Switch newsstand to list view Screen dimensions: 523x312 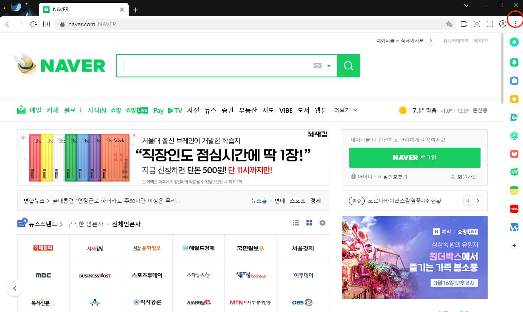(296, 223)
